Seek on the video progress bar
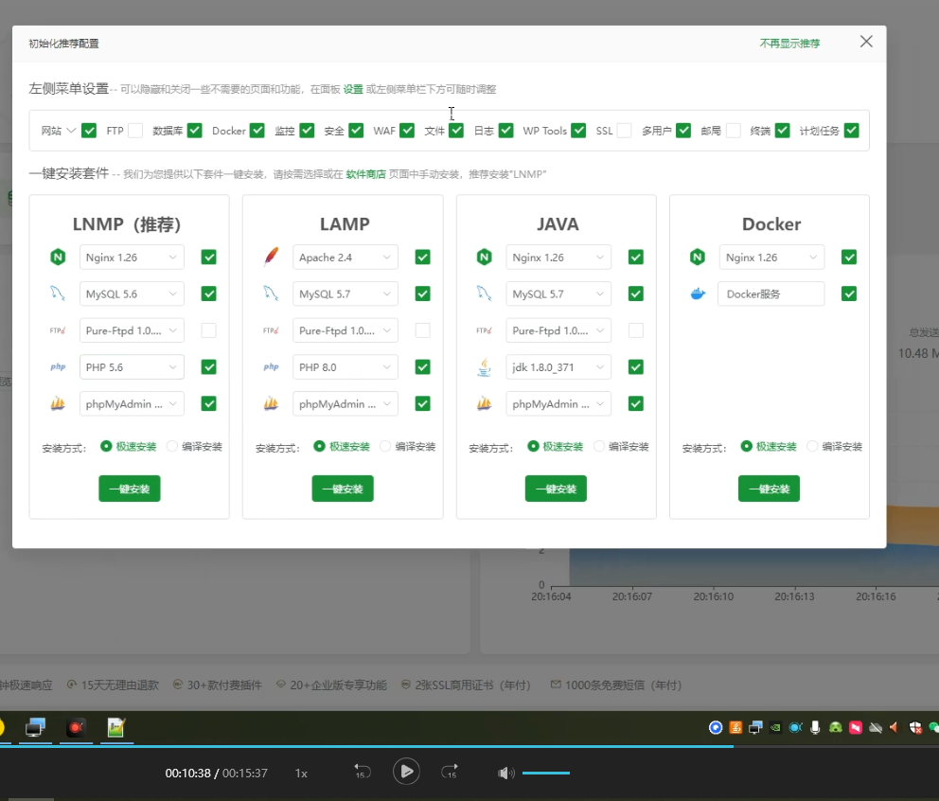This screenshot has width=939, height=801. coord(469,746)
